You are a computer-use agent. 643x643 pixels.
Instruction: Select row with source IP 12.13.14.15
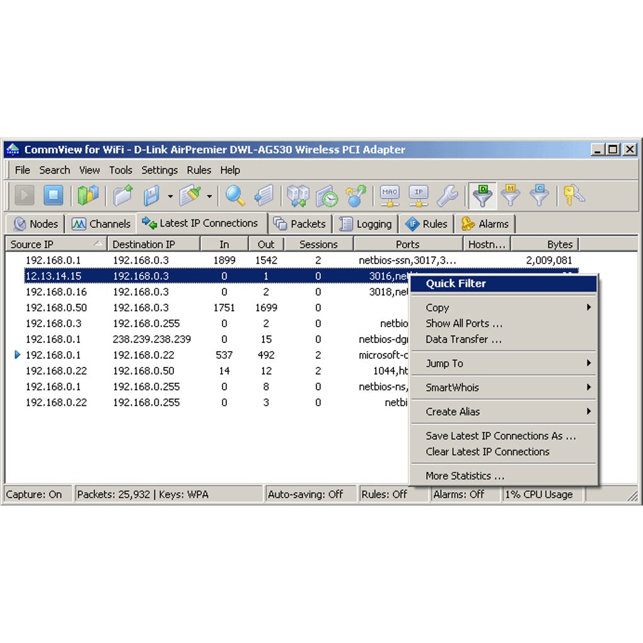217,276
